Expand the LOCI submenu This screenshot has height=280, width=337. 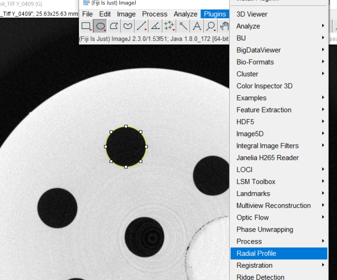279,170
